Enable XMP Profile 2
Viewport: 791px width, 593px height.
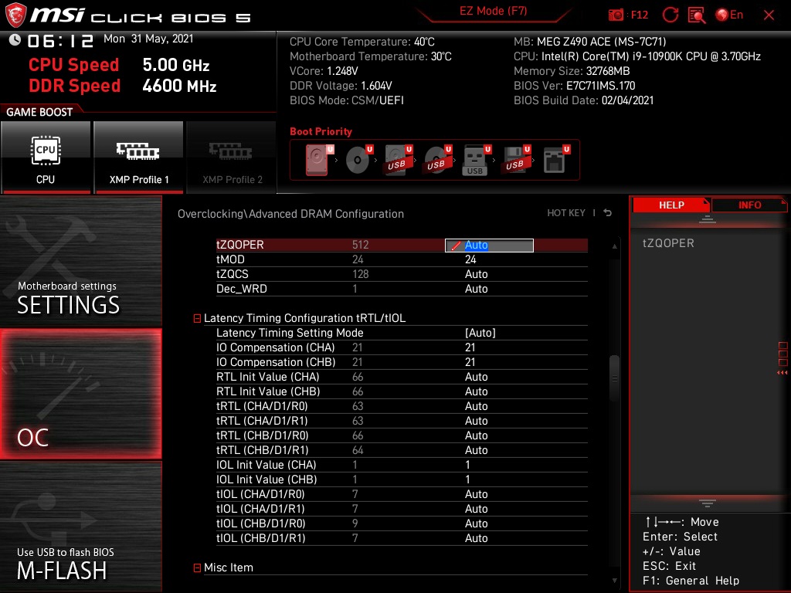232,157
